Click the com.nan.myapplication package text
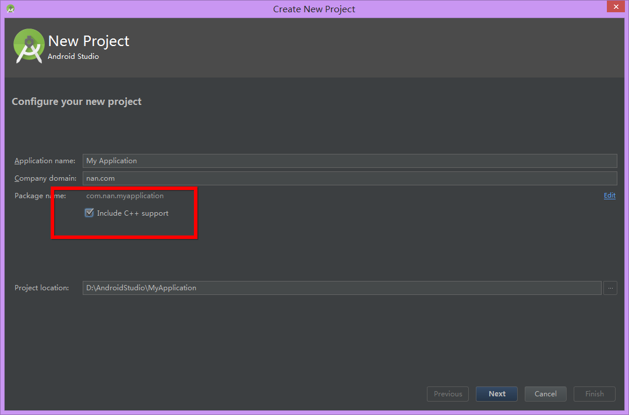This screenshot has height=415, width=629. click(125, 196)
